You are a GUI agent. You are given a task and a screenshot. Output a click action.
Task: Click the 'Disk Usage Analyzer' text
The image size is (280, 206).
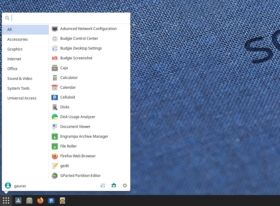click(78, 117)
